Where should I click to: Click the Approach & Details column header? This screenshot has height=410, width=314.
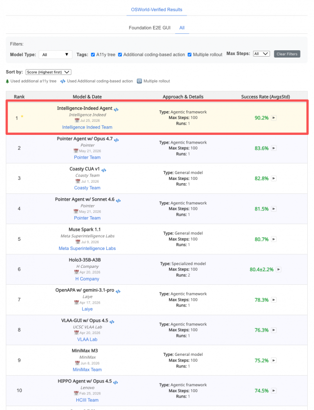click(x=183, y=97)
